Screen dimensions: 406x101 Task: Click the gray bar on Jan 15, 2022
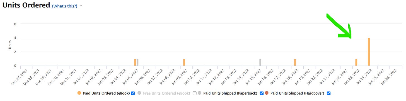(x=260, y=63)
